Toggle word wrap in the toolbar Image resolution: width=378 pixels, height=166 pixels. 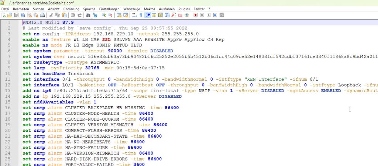point(134,15)
